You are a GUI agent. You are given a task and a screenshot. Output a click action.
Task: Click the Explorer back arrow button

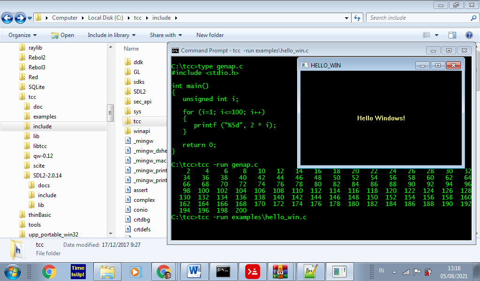7,18
